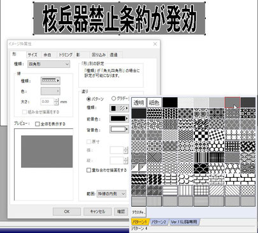
Task: Choose the highlighted medium gray swatch
Action: [233, 102]
